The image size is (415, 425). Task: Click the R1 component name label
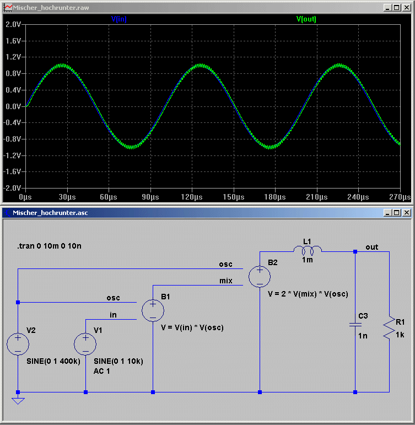(x=400, y=322)
